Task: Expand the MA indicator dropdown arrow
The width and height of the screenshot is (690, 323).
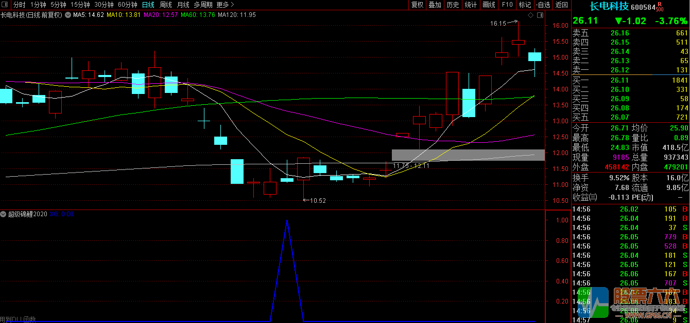Action: click(x=67, y=15)
